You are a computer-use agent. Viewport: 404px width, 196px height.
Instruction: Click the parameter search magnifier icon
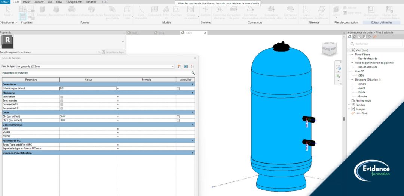coord(193,73)
